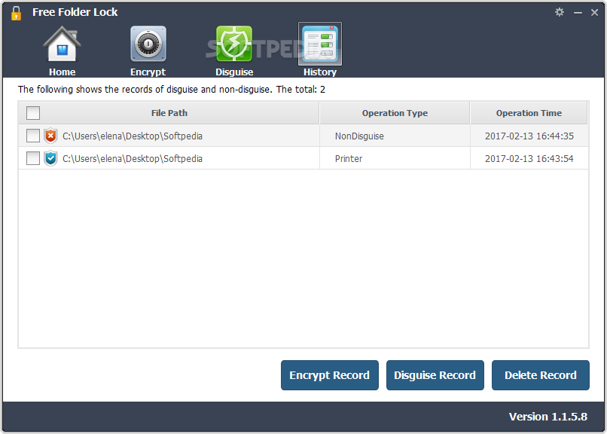Switch to the History tab label
The image size is (607, 434).
pos(320,72)
